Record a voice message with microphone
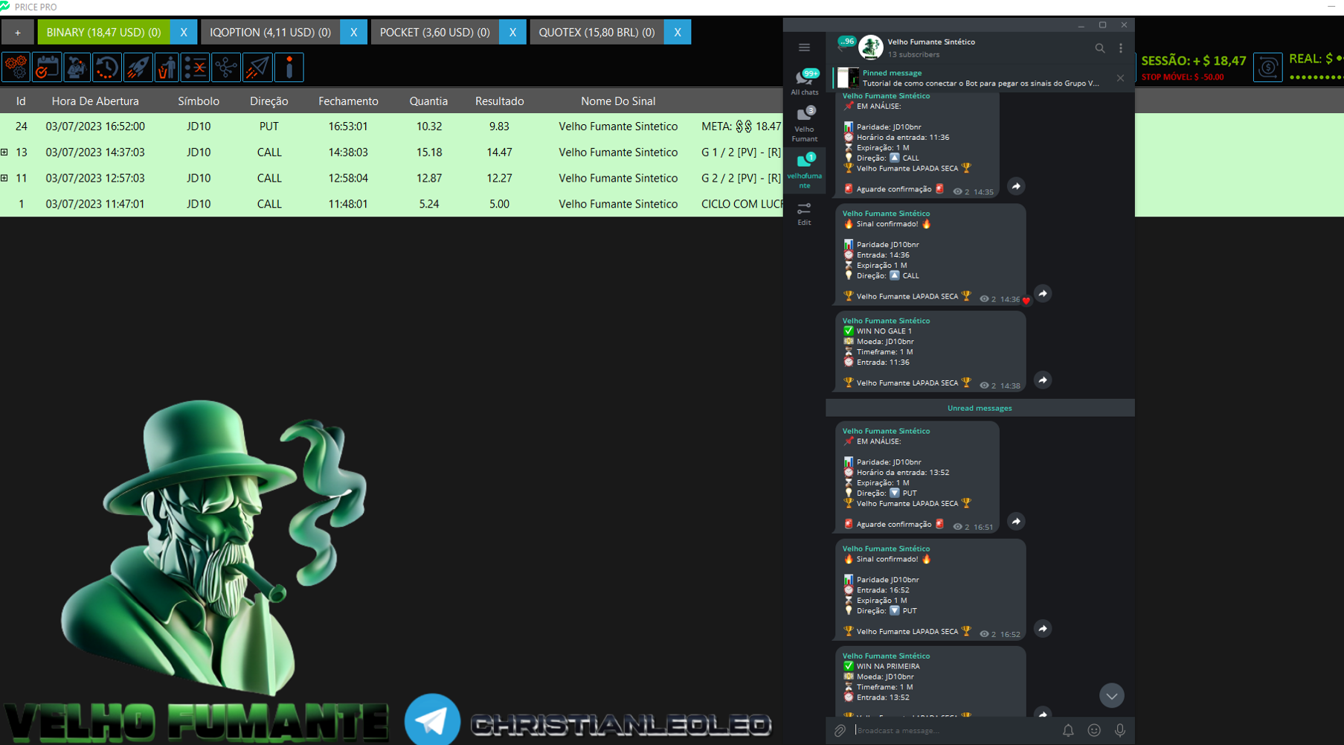 coord(1119,731)
